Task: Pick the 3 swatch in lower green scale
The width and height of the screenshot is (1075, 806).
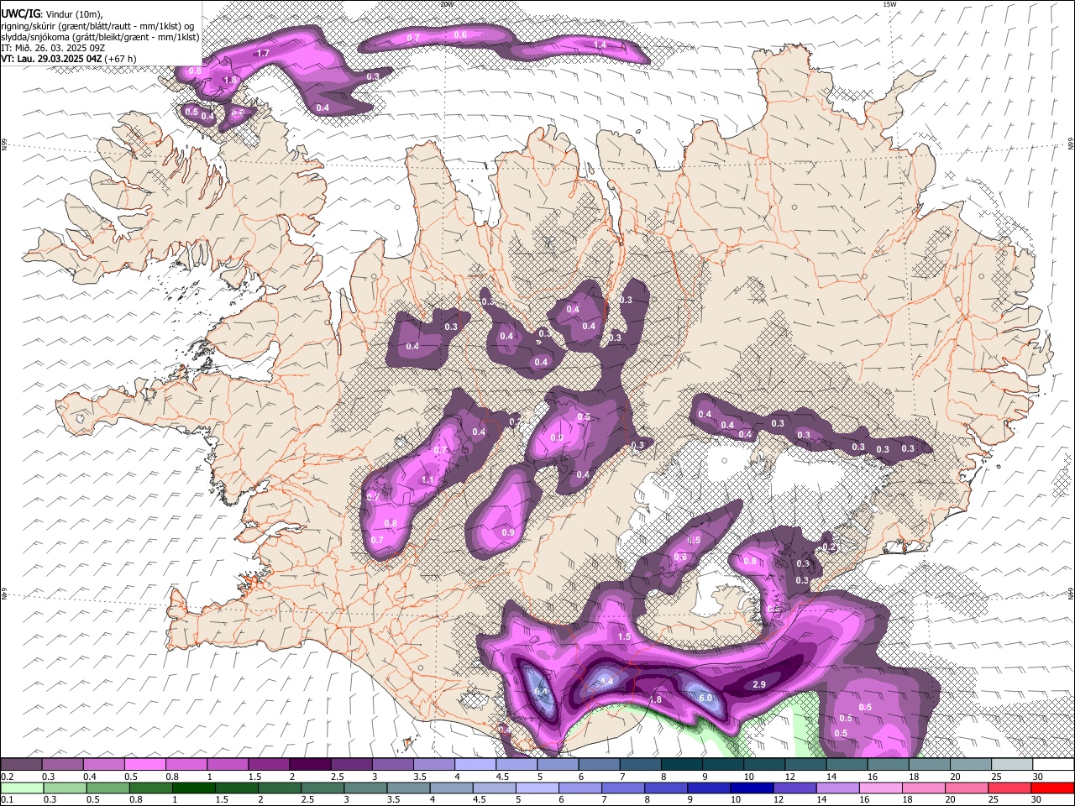Action: point(364,788)
